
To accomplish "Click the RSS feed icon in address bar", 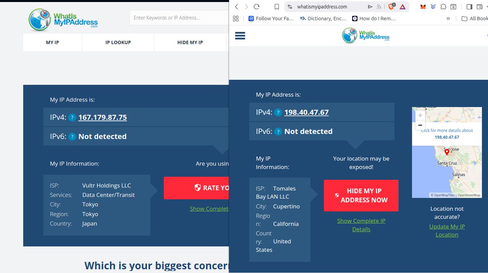I will (379, 7).
